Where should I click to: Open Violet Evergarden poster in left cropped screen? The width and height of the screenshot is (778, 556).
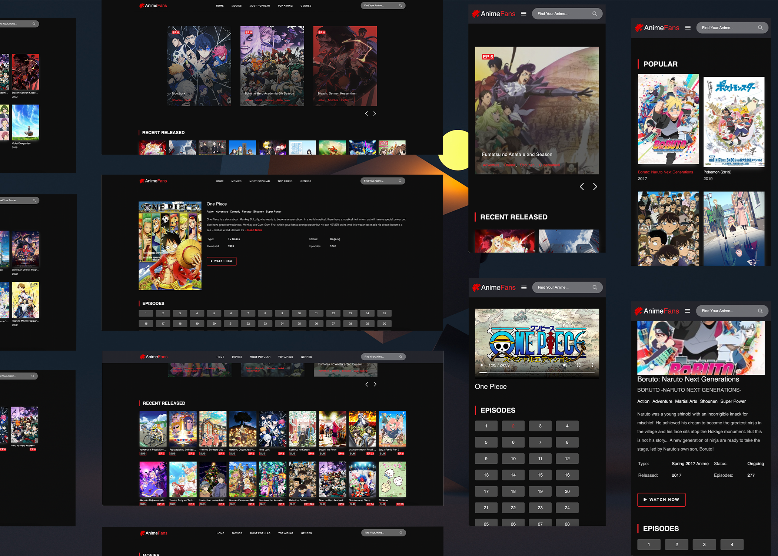point(26,122)
